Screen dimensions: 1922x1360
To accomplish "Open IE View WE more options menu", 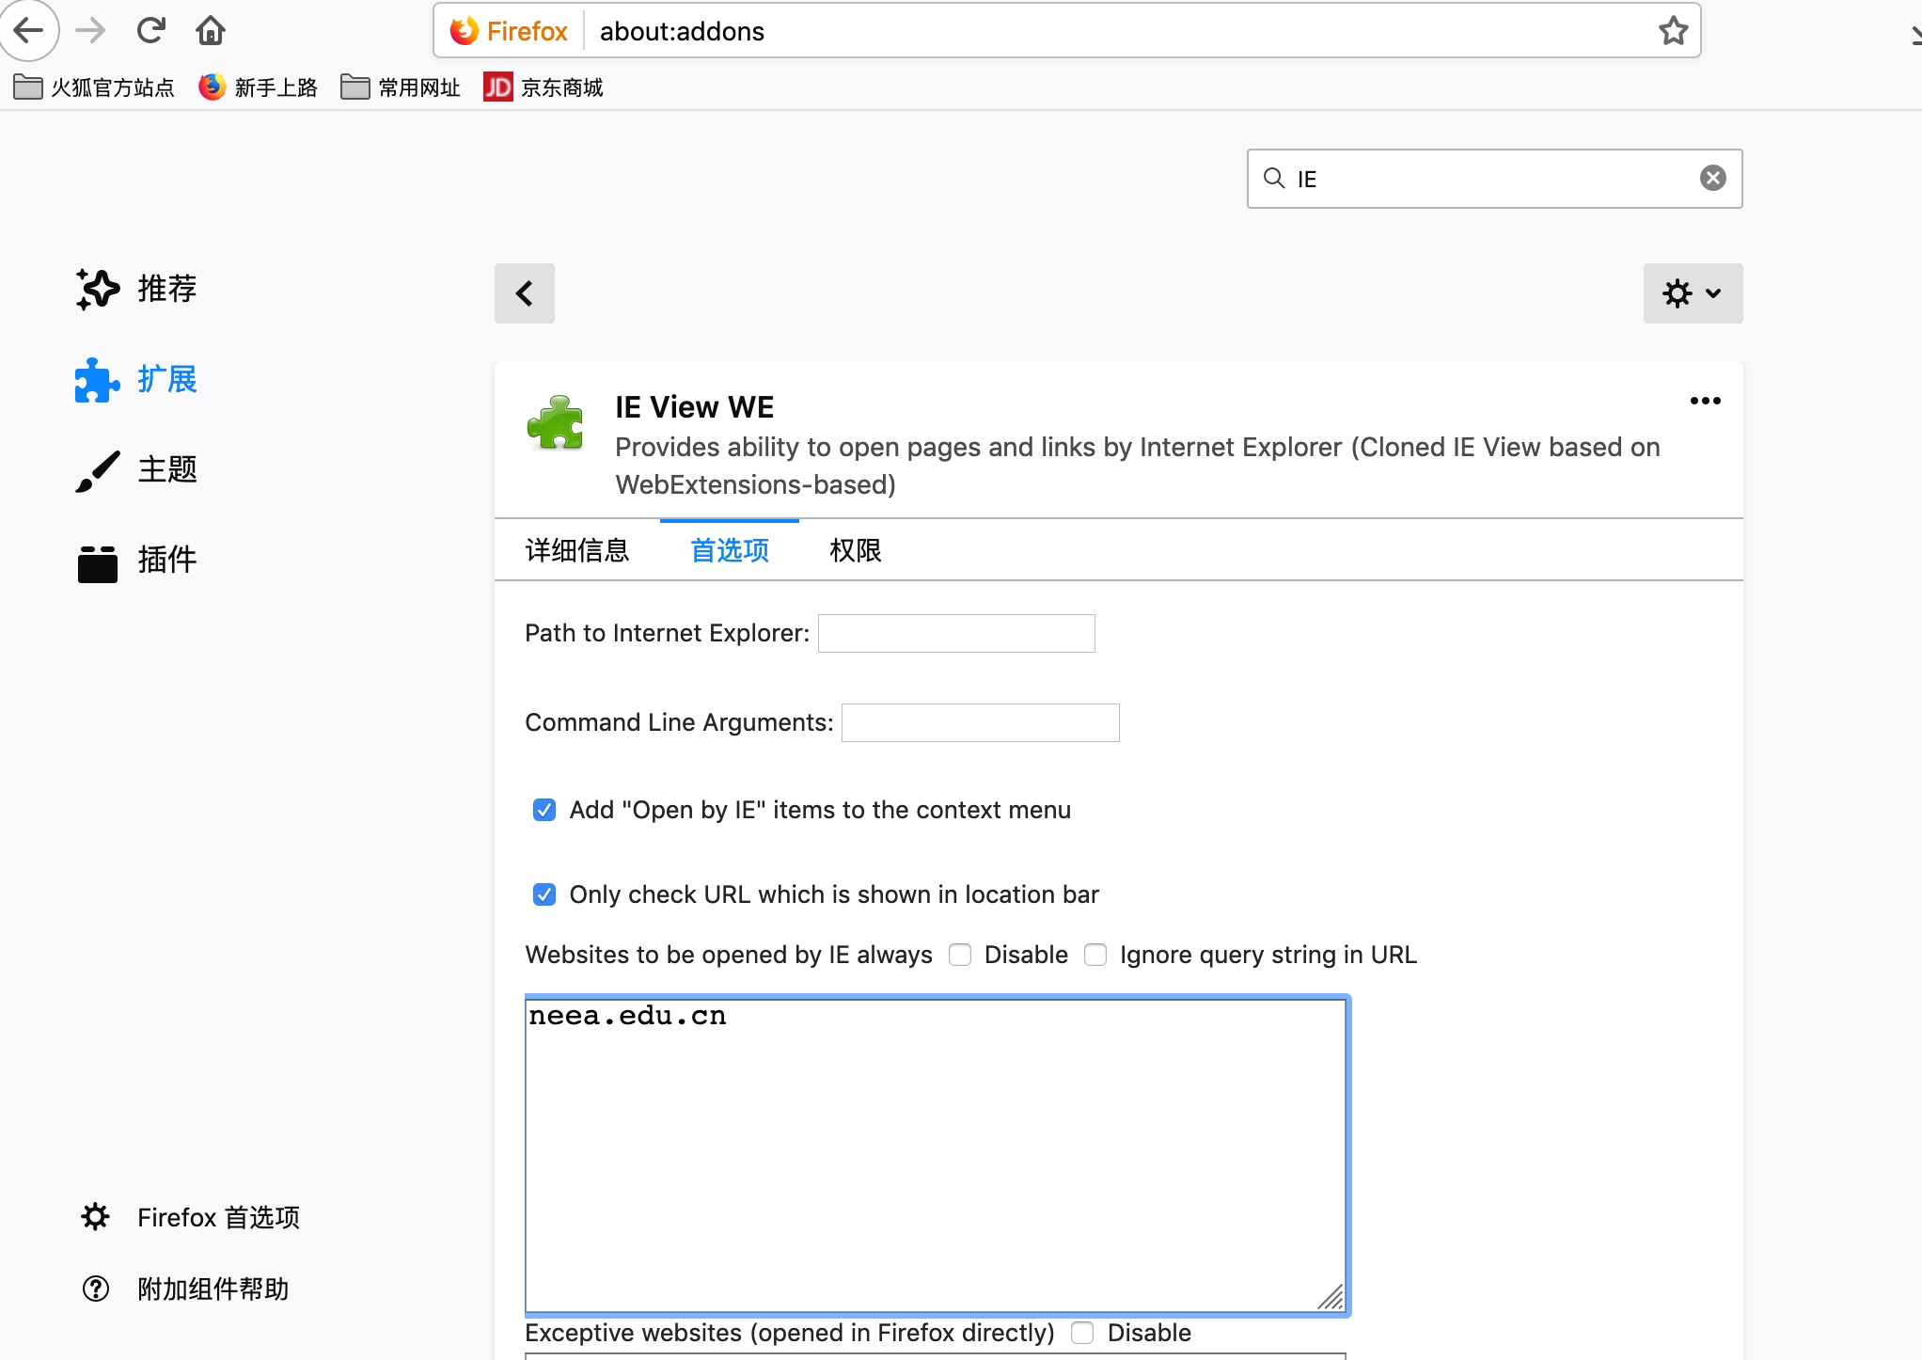I will pyautogui.click(x=1706, y=401).
